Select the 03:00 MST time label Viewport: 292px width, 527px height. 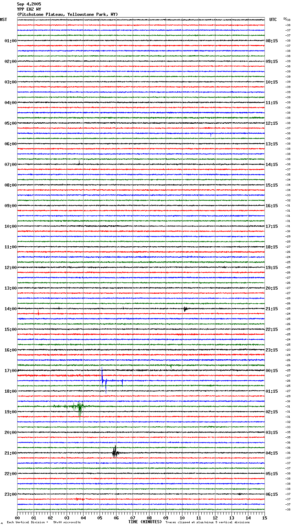[x=11, y=82]
